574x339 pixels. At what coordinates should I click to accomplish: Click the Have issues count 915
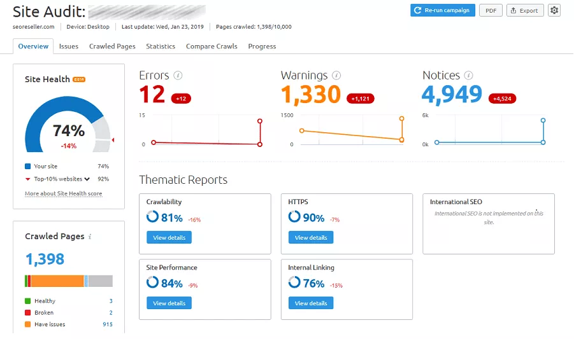click(108, 324)
